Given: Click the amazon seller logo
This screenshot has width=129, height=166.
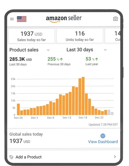Looking at the screenshot, I should 64,19.
